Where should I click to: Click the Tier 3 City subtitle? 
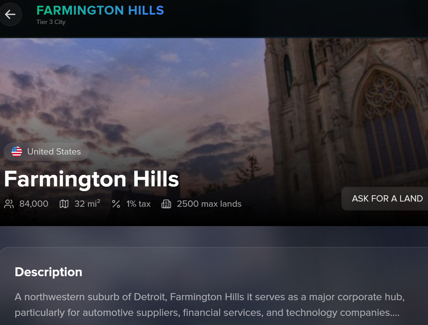click(x=51, y=22)
